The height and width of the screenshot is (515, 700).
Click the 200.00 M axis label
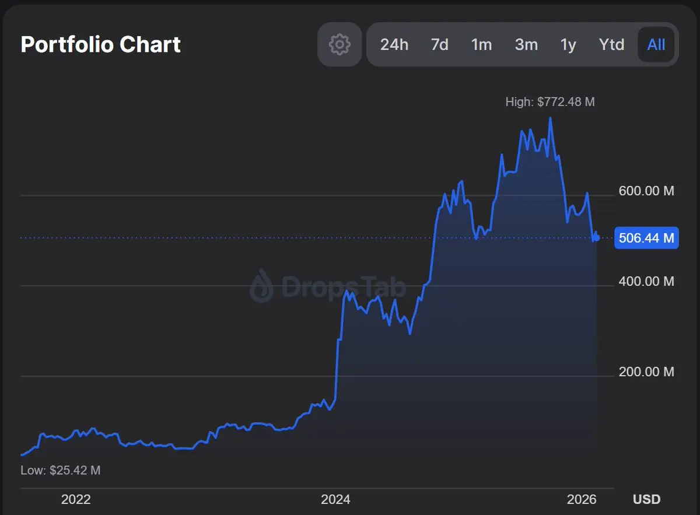point(646,372)
